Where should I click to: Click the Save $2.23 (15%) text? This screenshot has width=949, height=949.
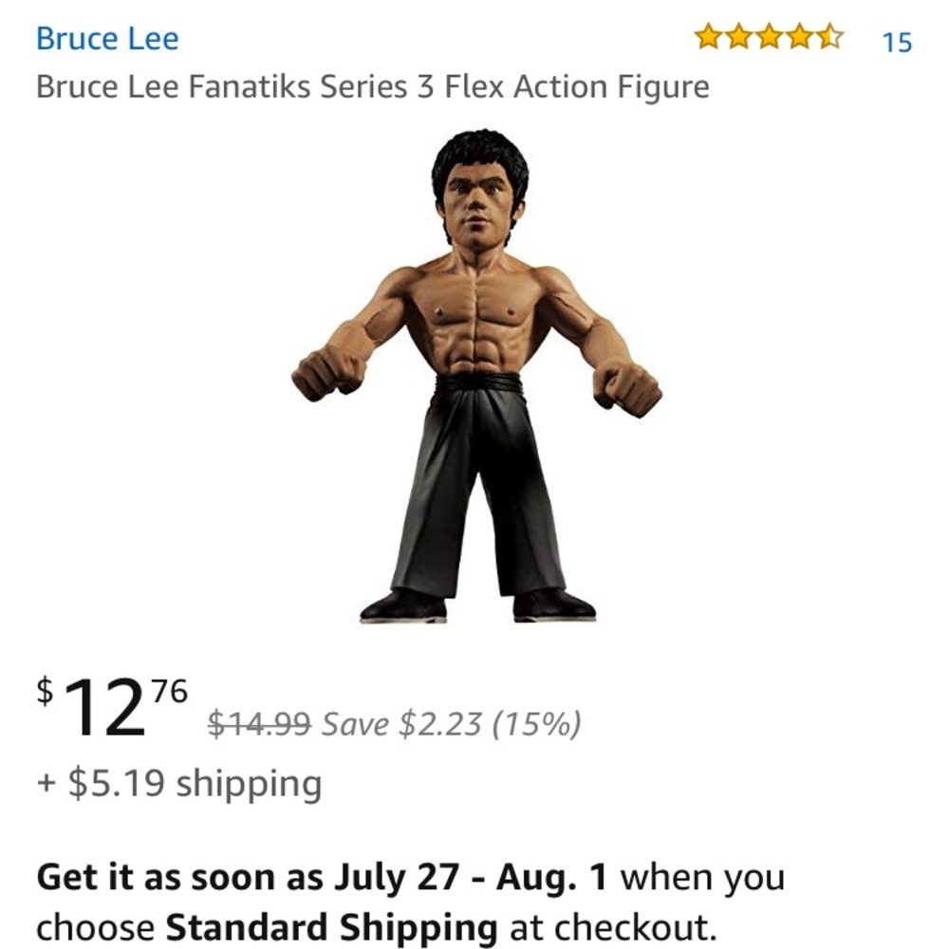coord(451,724)
